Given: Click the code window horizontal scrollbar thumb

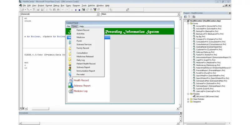Looking at the screenshot, I should 40,109.
